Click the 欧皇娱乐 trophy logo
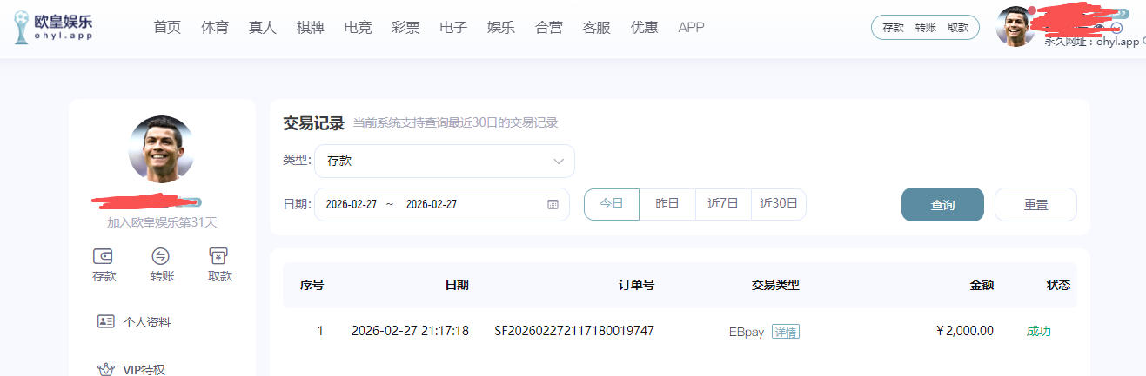This screenshot has height=376, width=1146. [x=22, y=28]
